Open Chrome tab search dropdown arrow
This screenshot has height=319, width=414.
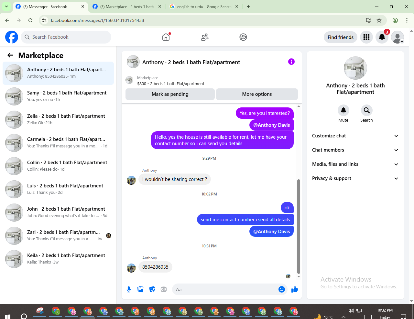click(x=6, y=6)
